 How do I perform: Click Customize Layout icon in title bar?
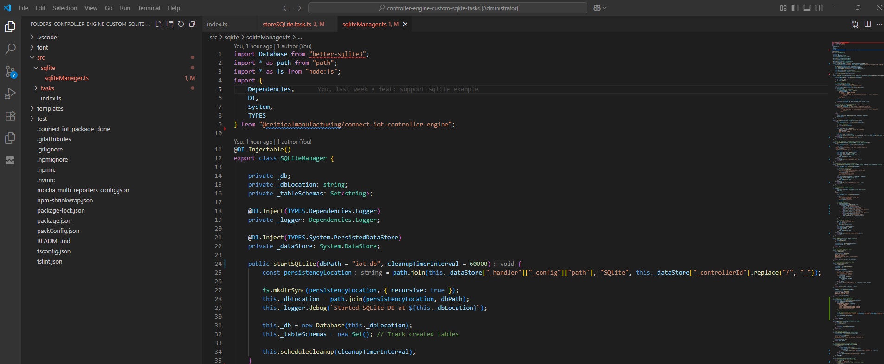[x=783, y=8]
